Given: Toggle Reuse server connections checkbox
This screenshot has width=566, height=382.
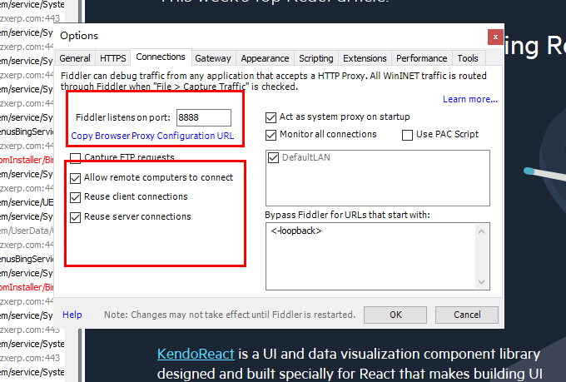Looking at the screenshot, I should click(77, 217).
